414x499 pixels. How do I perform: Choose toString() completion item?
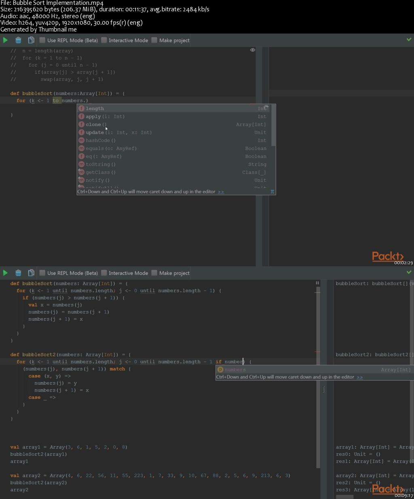(x=174, y=164)
